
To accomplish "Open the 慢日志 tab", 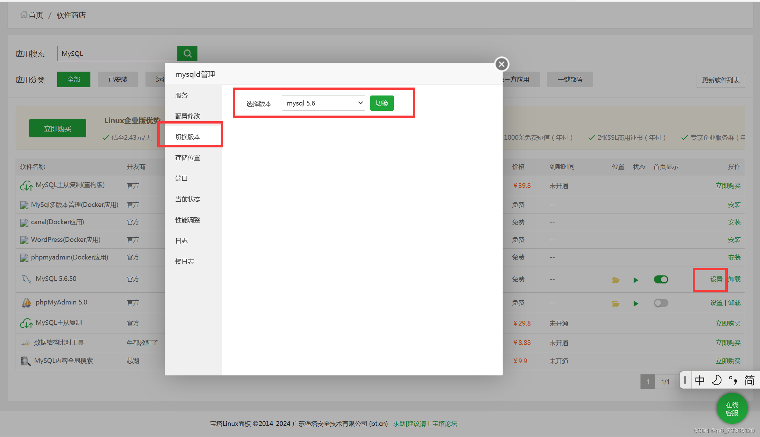I will (193, 261).
